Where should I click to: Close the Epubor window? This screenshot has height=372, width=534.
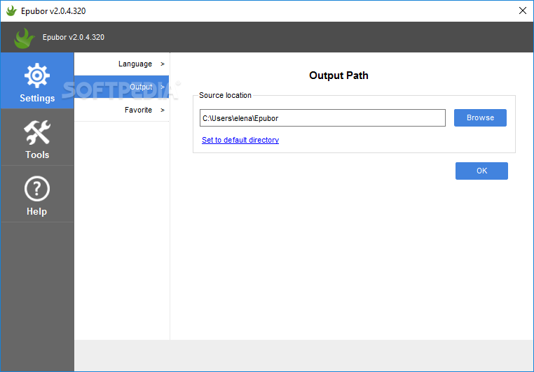523,10
